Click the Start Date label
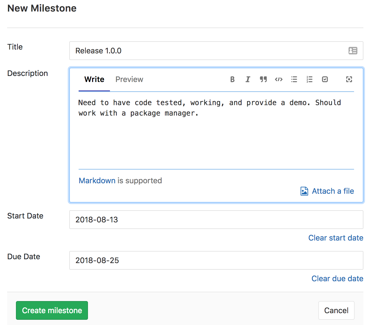The width and height of the screenshot is (370, 325). click(x=25, y=216)
